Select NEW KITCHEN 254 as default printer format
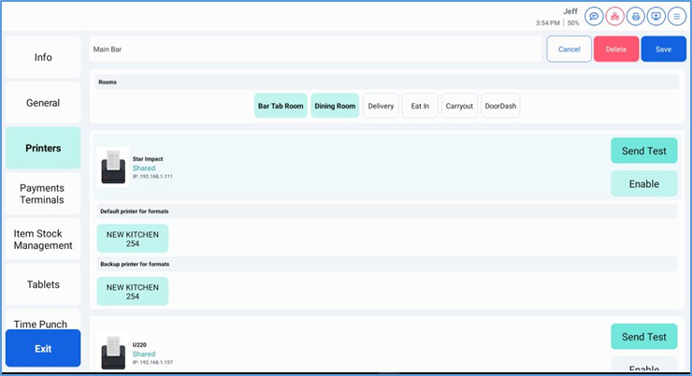692x376 pixels. pyautogui.click(x=133, y=239)
